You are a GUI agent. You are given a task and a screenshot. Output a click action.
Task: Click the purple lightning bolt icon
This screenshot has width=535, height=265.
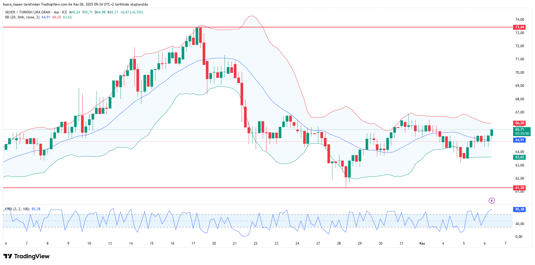[x=492, y=201]
